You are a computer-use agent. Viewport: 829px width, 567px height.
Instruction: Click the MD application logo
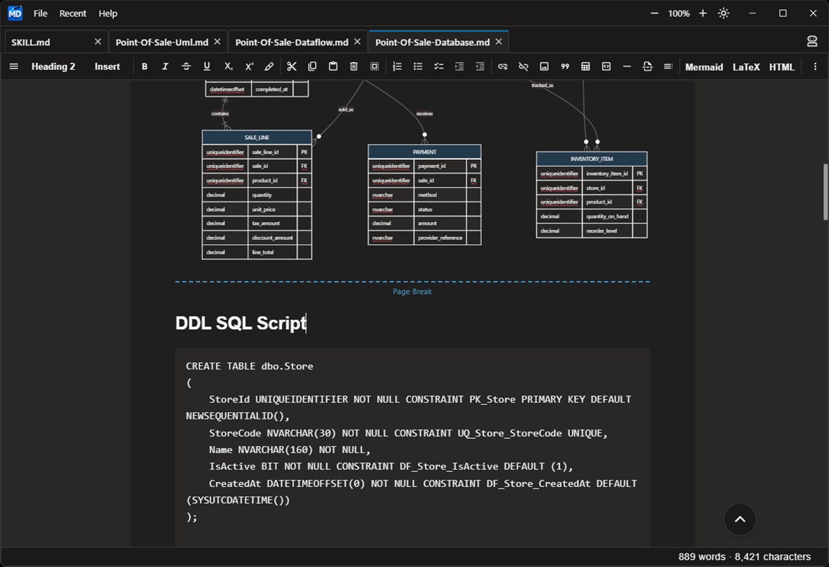click(15, 13)
